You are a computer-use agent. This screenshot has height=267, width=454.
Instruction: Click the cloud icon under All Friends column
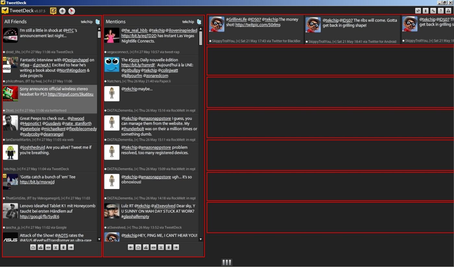coord(33,247)
